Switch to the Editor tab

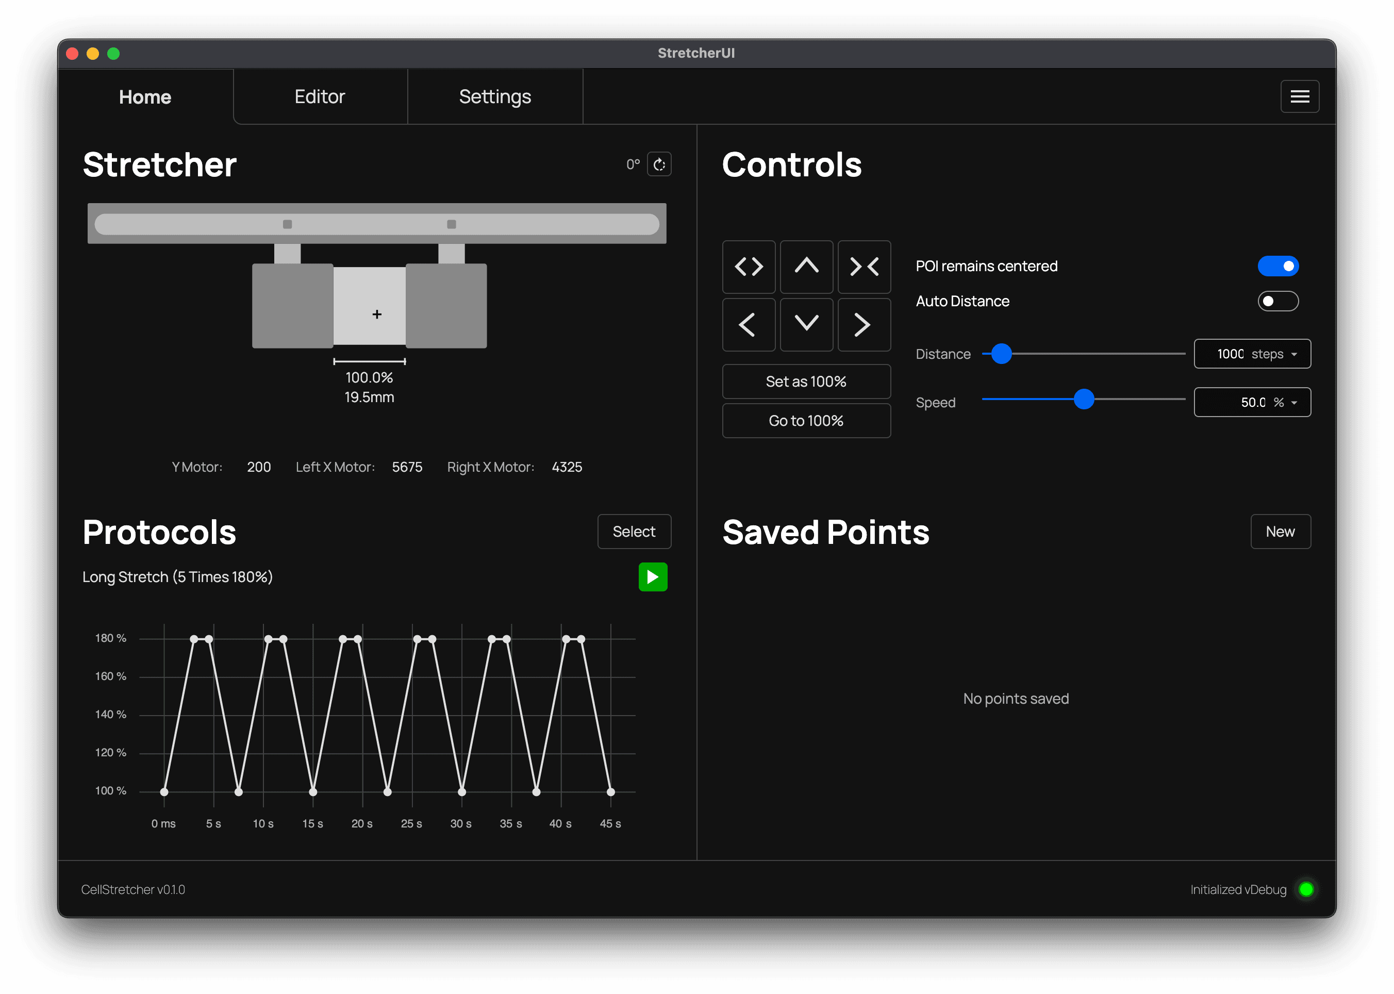(x=320, y=97)
